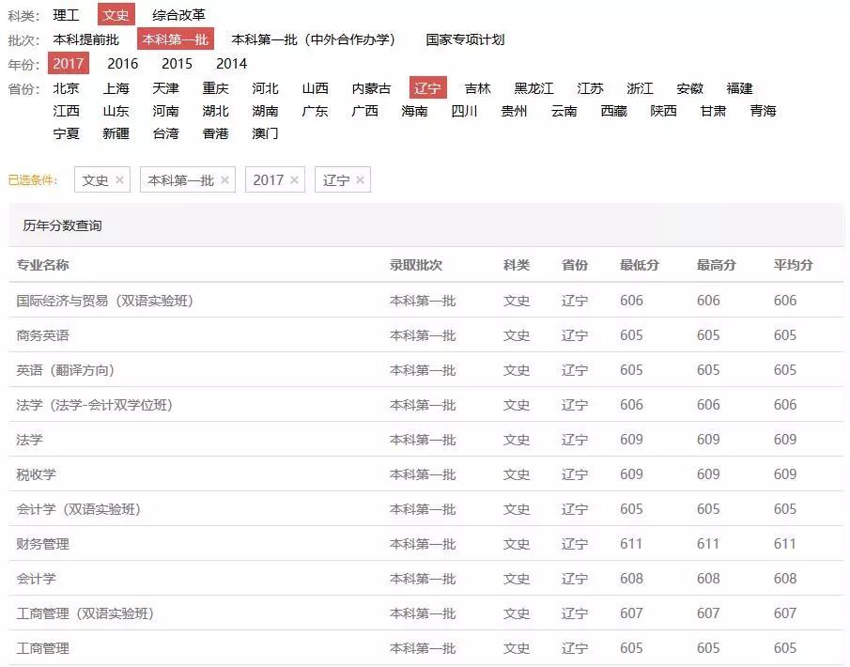Image resolution: width=850 pixels, height=667 pixels.
Task: Open 财务管理 major row
Action: (43, 544)
